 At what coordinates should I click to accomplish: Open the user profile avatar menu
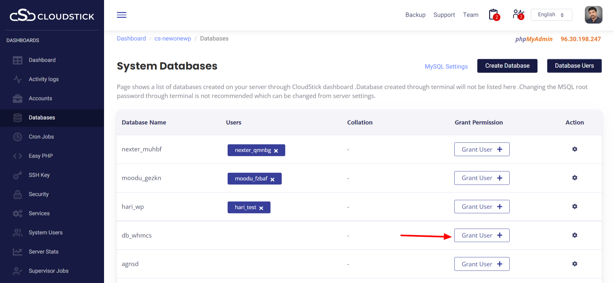pyautogui.click(x=593, y=15)
